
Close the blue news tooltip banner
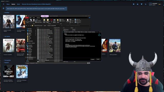tap(66, 8)
